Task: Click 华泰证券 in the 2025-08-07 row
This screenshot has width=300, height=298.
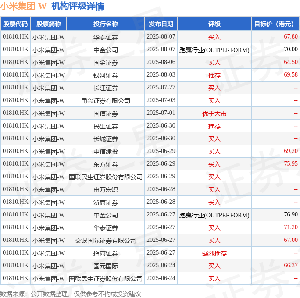Action: click(106, 37)
